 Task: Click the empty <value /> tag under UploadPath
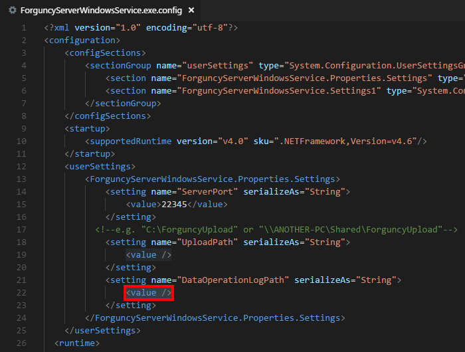pos(149,255)
